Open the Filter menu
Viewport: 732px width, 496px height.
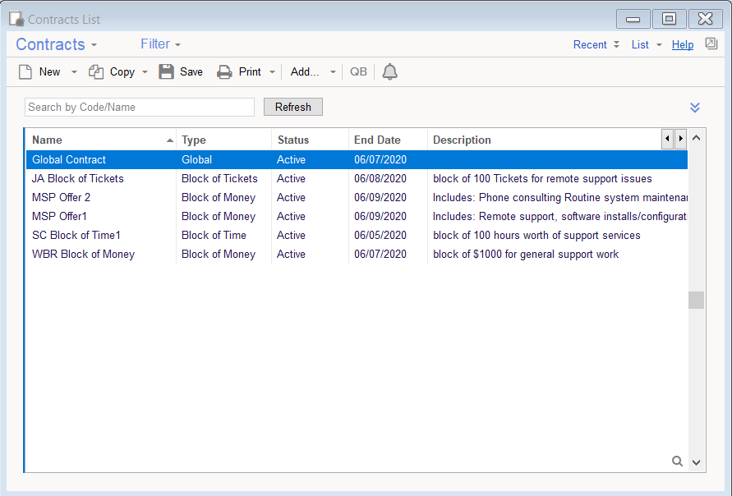tap(160, 44)
